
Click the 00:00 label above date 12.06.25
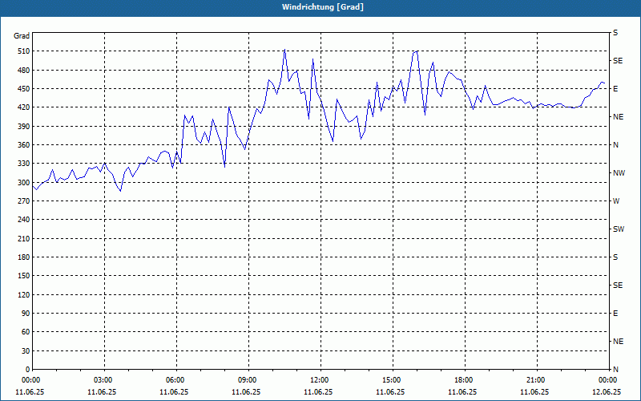608,380
